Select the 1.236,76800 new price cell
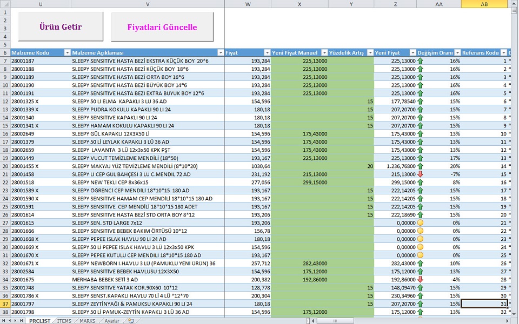 pos(395,166)
